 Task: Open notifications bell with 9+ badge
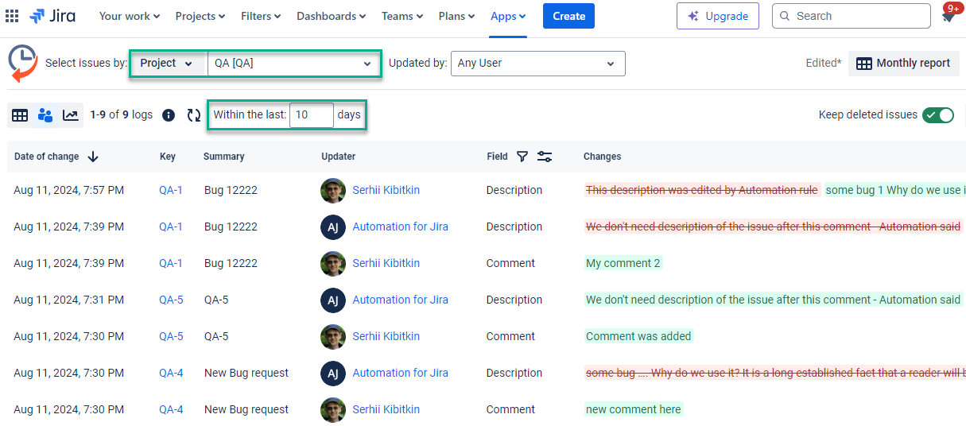pyautogui.click(x=948, y=16)
